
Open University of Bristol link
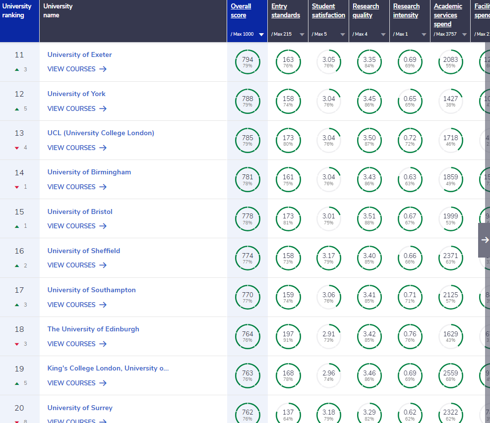coord(80,211)
